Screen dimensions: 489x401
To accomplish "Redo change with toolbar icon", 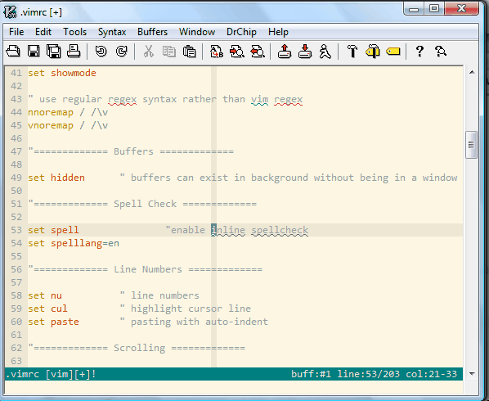I will [x=121, y=52].
